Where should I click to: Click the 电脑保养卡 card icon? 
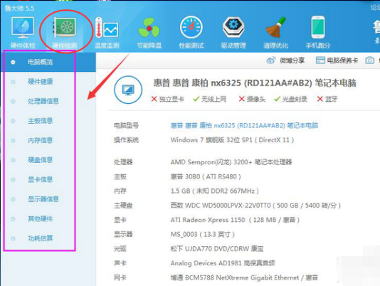coord(320,60)
